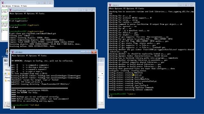Click 7-Zip horizontal scrollbar left arrow
Image resolution: width=204 pixels, height=114 pixels.
click(x=5, y=103)
